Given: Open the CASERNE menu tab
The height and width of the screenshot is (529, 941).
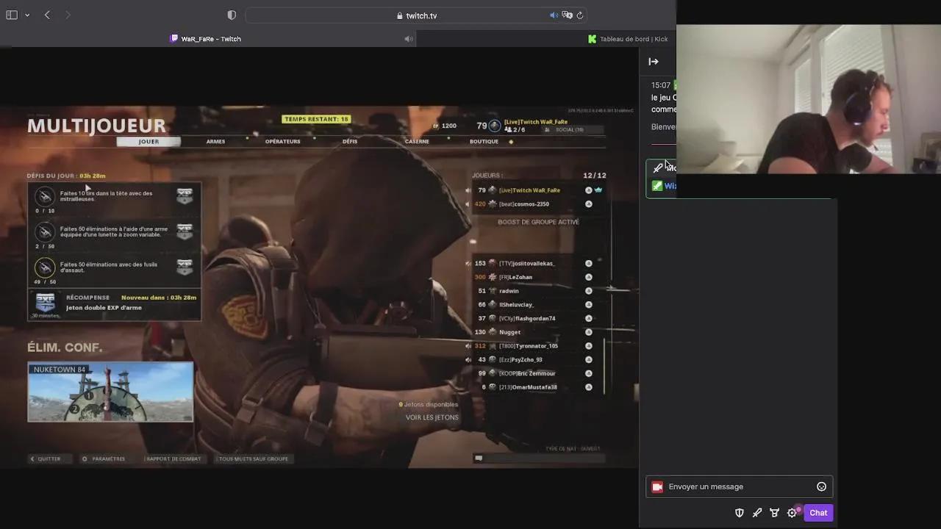Looking at the screenshot, I should pyautogui.click(x=417, y=141).
